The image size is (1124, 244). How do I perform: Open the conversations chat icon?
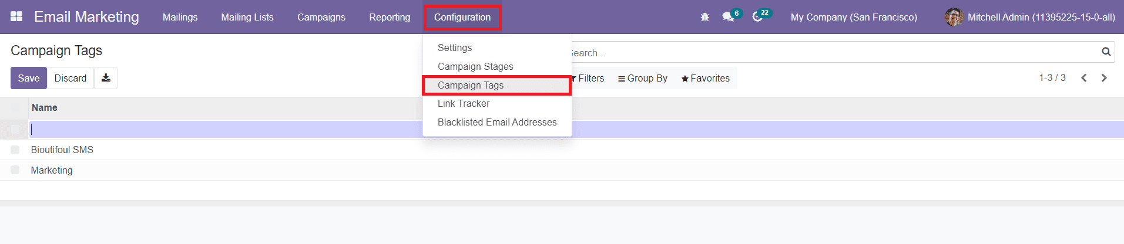point(729,17)
